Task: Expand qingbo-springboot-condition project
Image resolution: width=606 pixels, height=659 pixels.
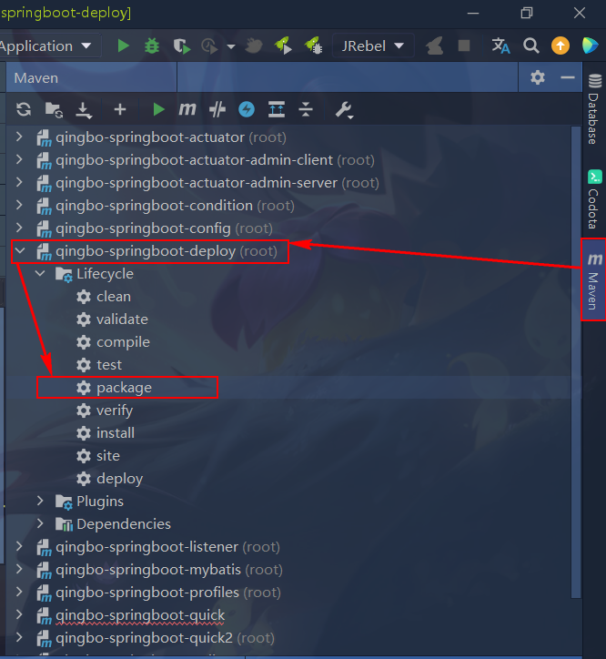Action: click(x=19, y=205)
